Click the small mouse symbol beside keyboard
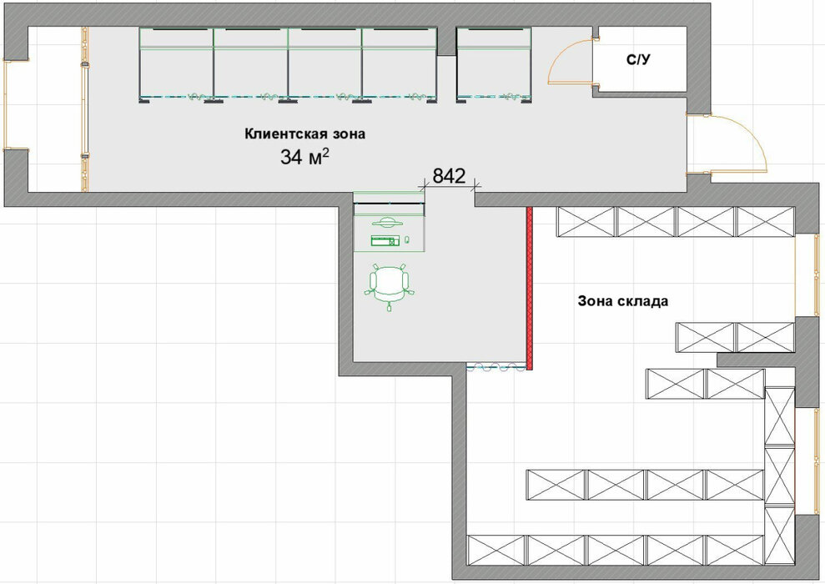 [x=407, y=240]
